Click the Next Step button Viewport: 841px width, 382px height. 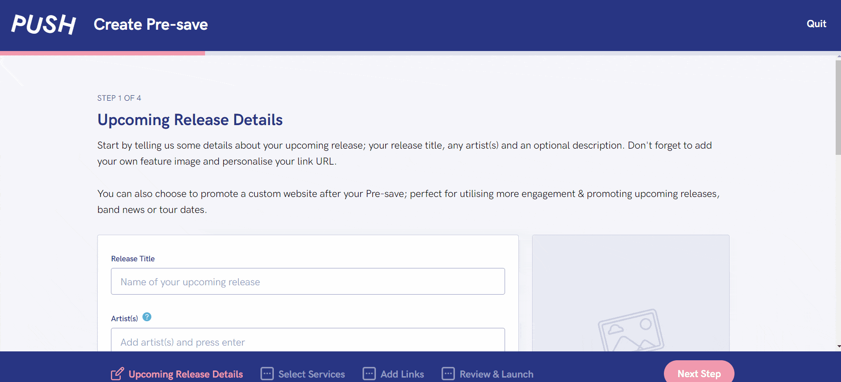[x=699, y=372]
